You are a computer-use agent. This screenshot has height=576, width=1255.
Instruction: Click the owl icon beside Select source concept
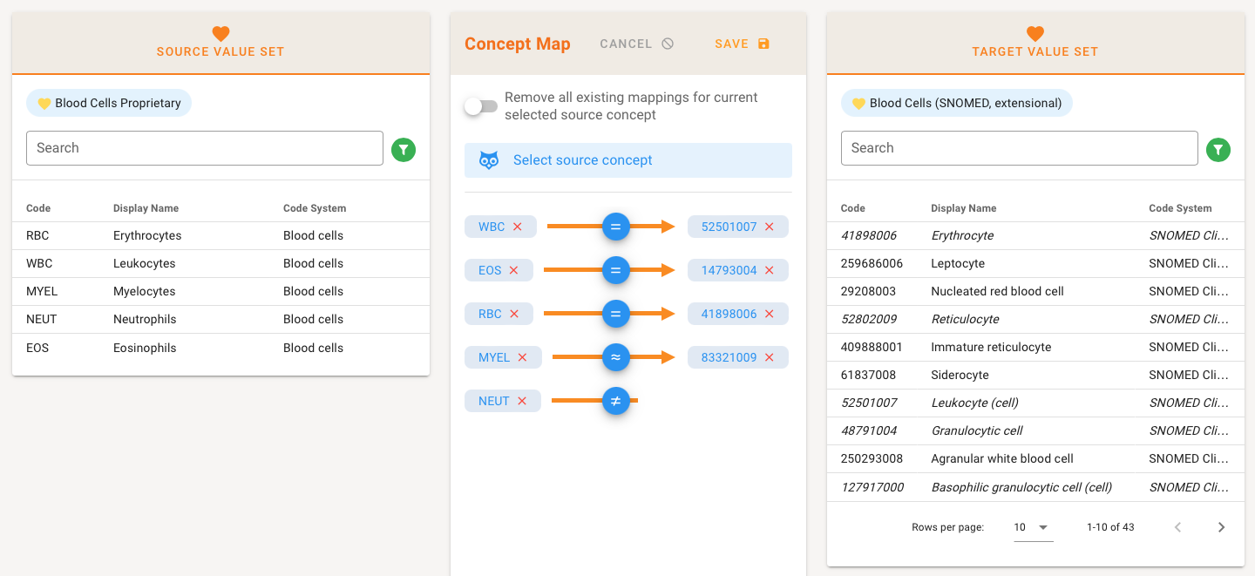pyautogui.click(x=489, y=160)
